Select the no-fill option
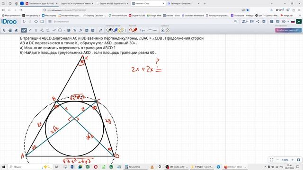 (168, 30)
